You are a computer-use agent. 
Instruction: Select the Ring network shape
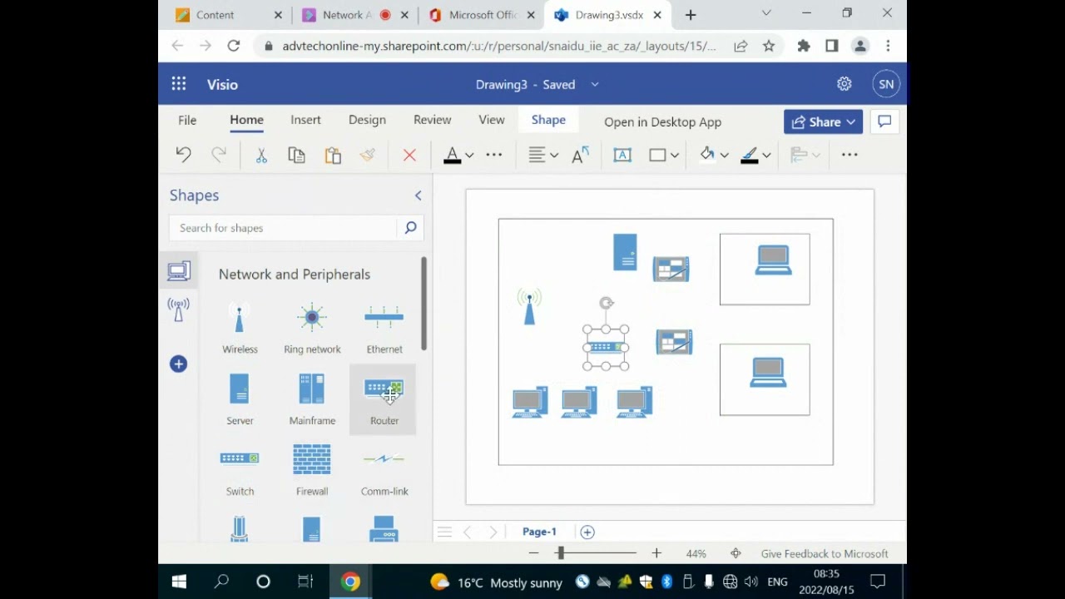pos(312,328)
